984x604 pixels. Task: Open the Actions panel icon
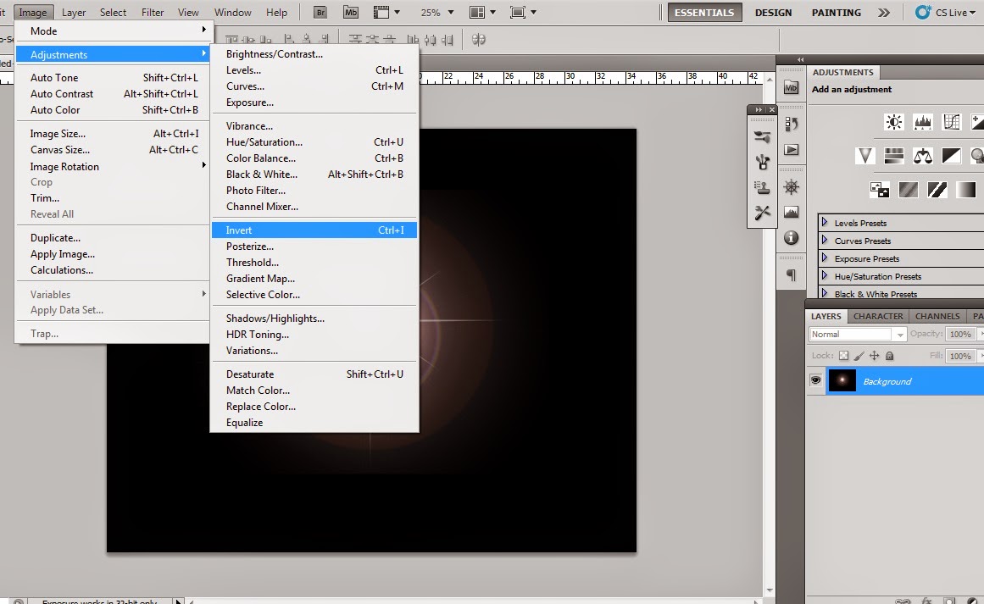click(792, 150)
